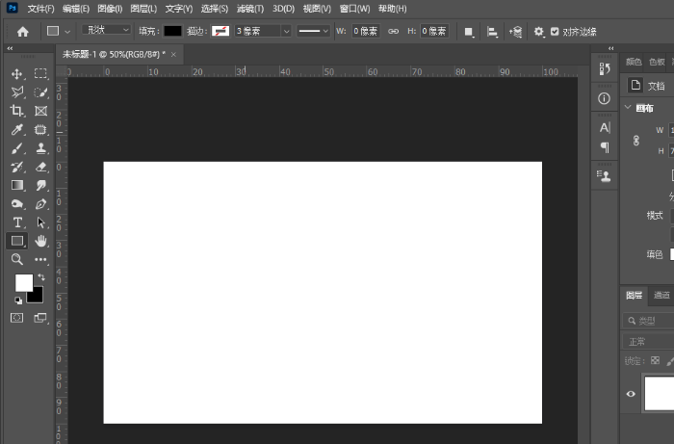Toggle the align edges checkbox
This screenshot has width=674, height=444.
(x=555, y=32)
